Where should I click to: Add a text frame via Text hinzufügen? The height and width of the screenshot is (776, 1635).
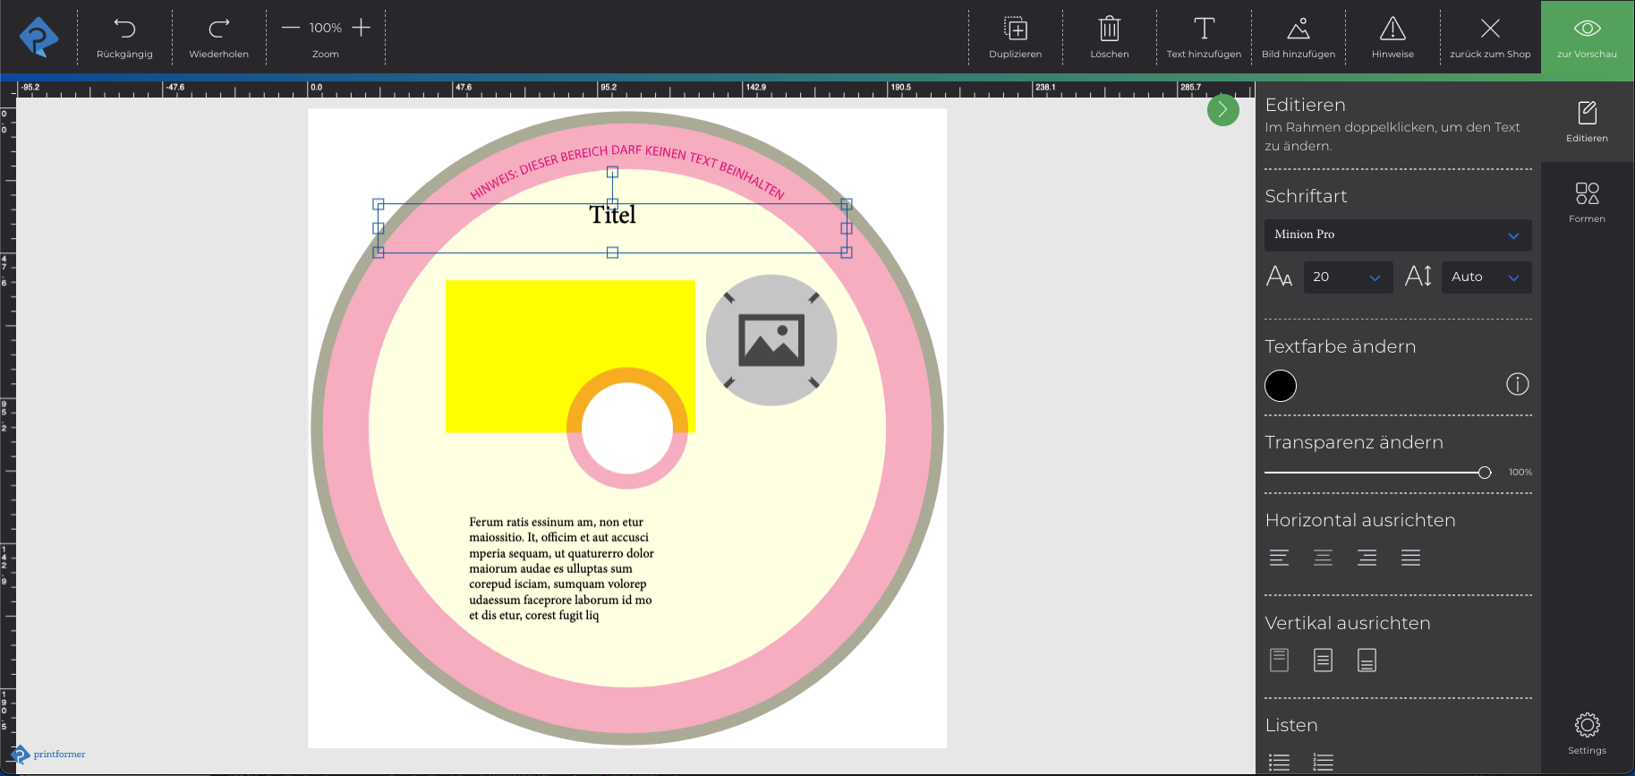click(1204, 30)
